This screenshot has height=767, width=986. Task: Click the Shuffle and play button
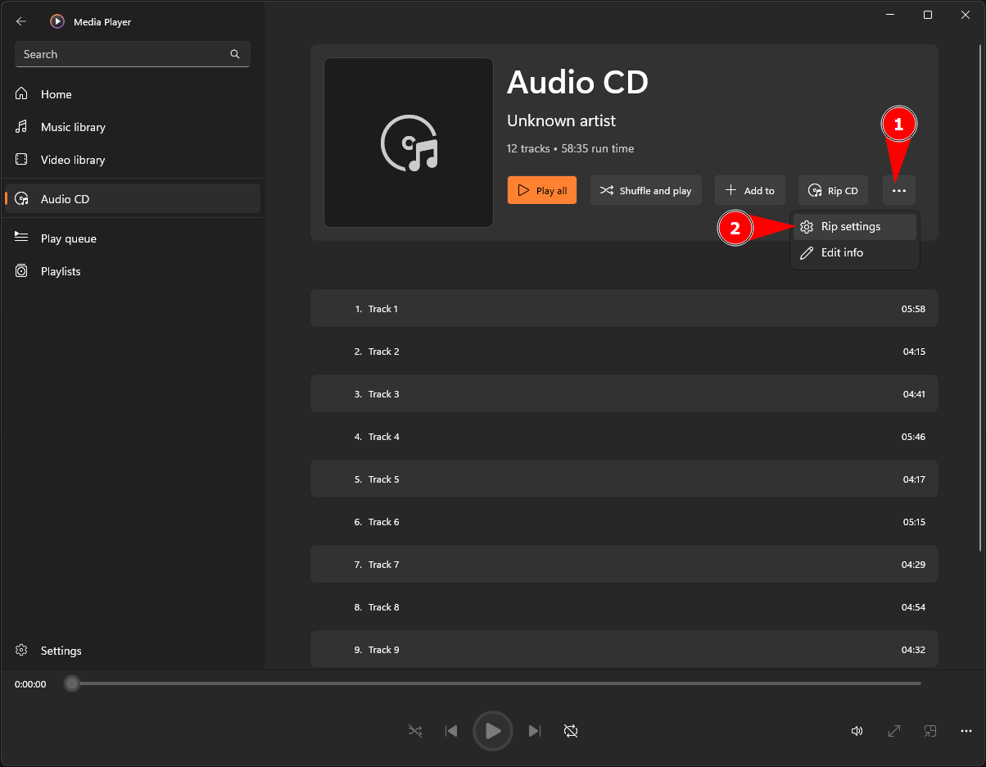[x=645, y=191]
